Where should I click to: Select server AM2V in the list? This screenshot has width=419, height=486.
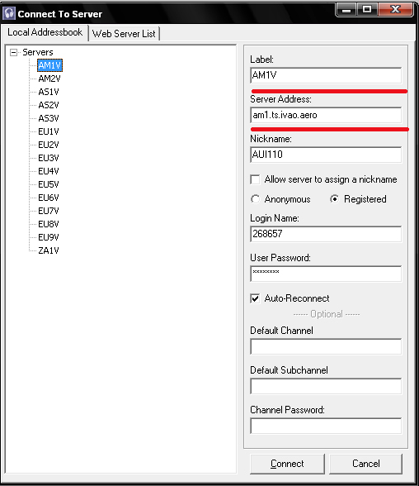(49, 79)
